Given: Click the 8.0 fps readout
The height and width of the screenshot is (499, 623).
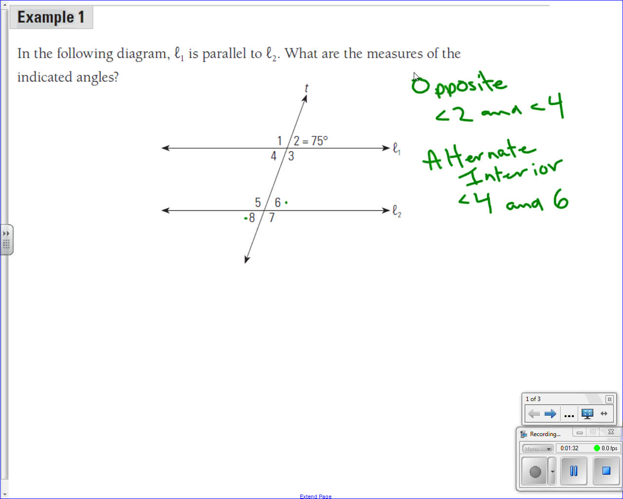Looking at the screenshot, I should coord(609,448).
